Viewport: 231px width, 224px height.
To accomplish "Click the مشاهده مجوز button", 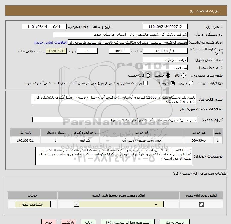I will tap(33, 204).
